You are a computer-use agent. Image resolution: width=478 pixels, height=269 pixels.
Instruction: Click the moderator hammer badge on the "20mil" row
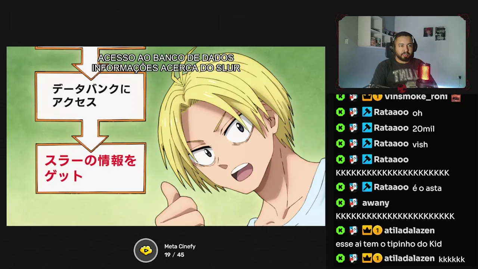pos(367,128)
